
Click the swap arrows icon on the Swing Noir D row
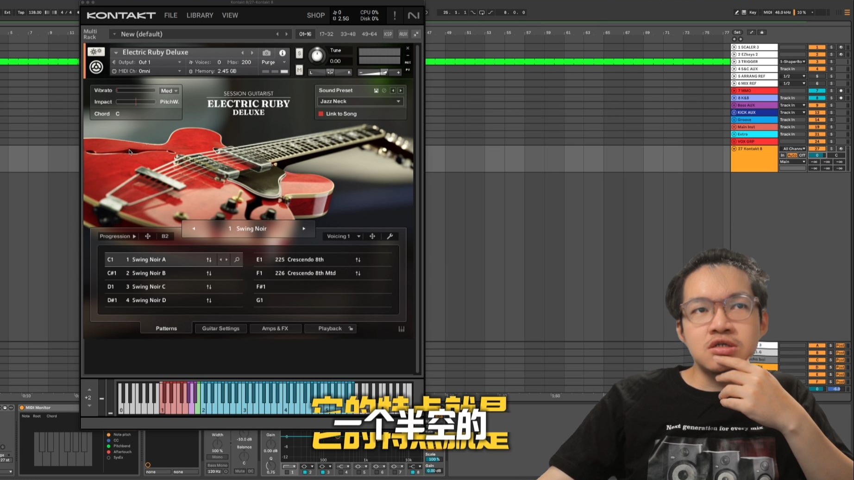click(209, 300)
